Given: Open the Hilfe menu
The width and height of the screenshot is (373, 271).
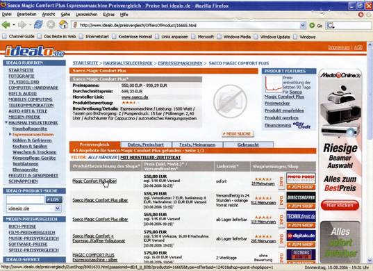Looking at the screenshot, I should [x=124, y=15].
